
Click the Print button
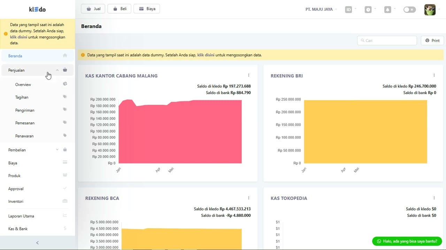pos(432,41)
